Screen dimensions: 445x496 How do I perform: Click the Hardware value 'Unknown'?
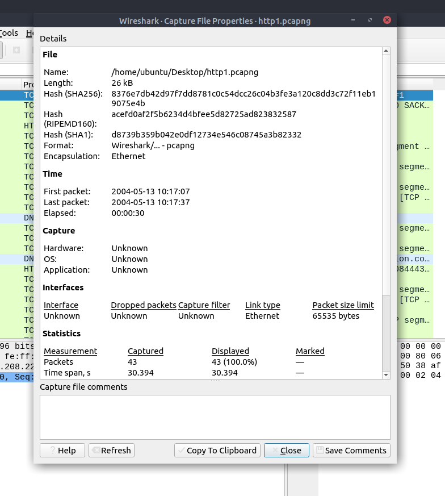tap(129, 248)
